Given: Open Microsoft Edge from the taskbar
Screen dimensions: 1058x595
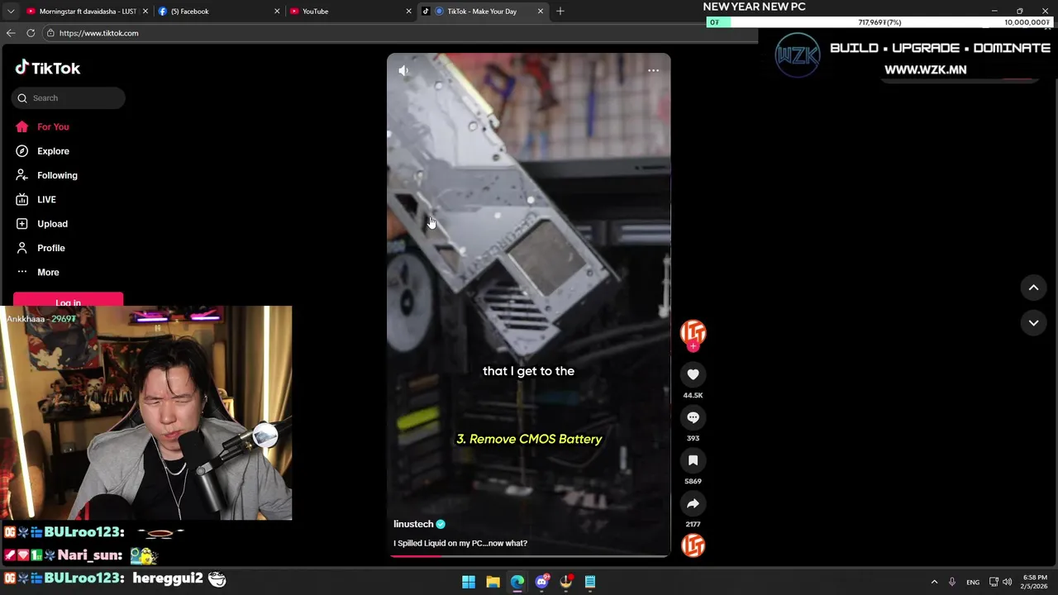Looking at the screenshot, I should [x=517, y=582].
